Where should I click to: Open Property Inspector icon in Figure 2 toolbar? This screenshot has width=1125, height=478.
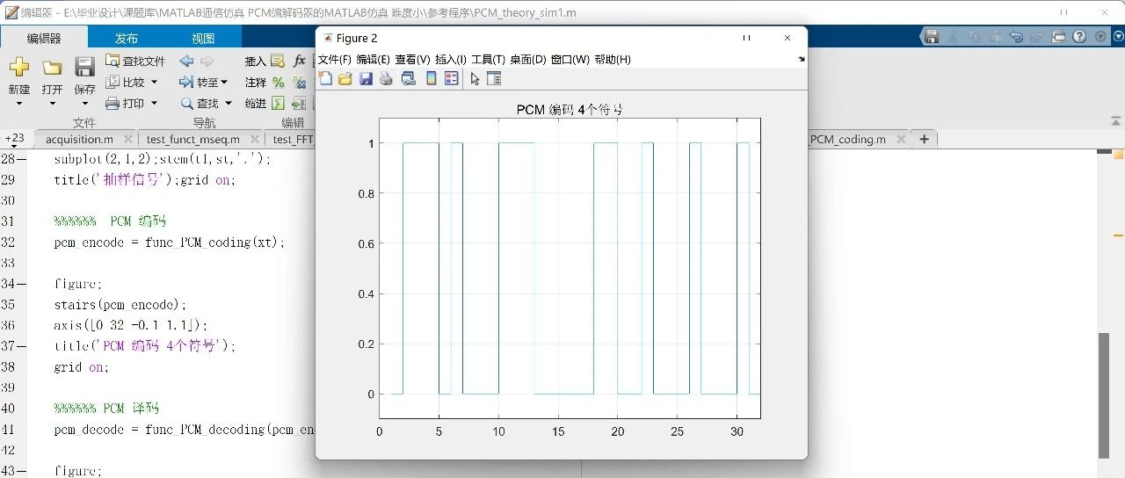(x=494, y=78)
